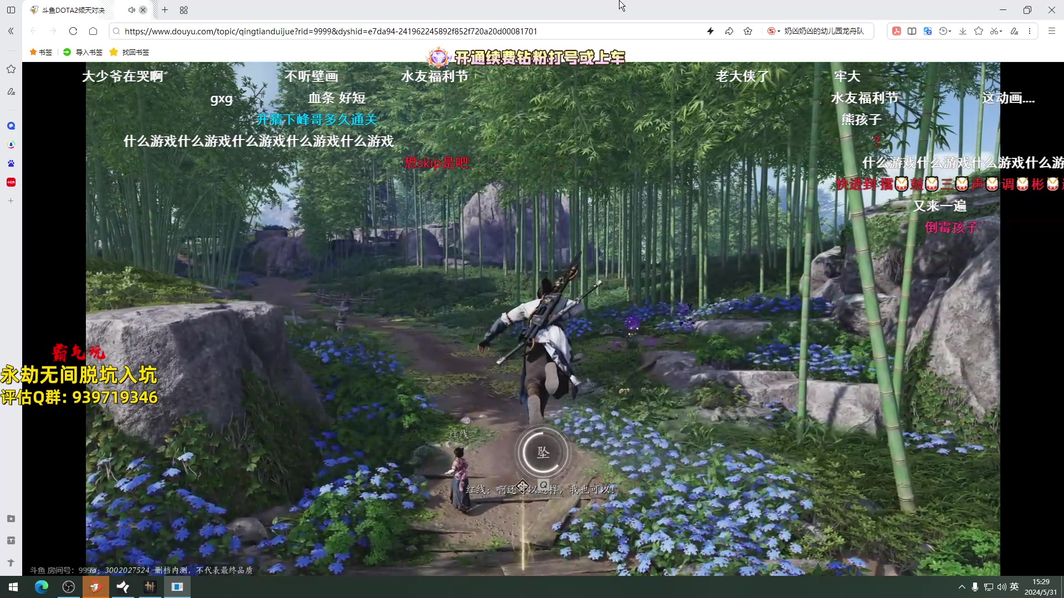Screen dimensions: 1064x598
Task: Open the browser hamburger main menu
Action: pyautogui.click(x=1051, y=31)
